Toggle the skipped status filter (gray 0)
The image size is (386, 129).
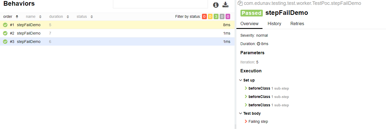222,17
